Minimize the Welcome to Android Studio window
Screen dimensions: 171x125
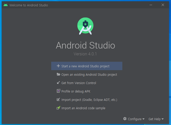(x=151, y=5)
